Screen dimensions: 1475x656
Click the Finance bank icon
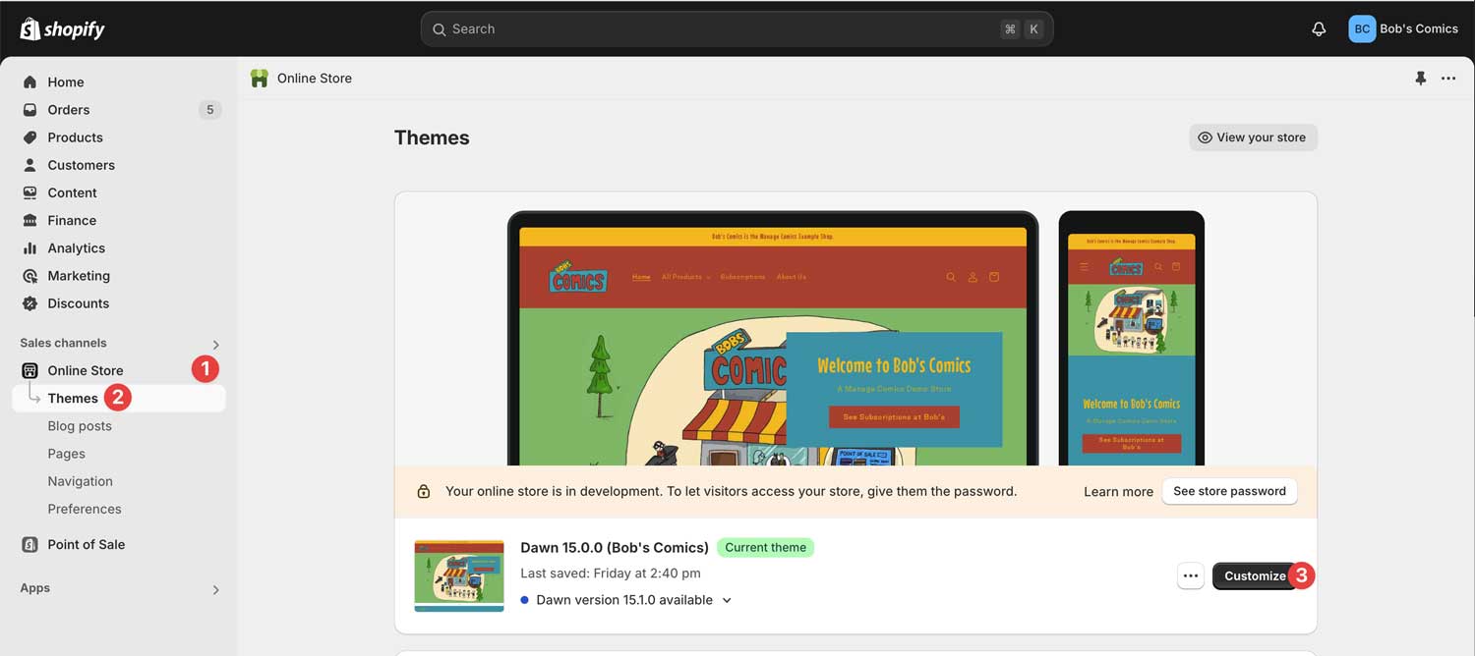(29, 220)
